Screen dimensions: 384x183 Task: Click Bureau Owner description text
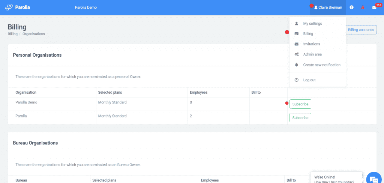[78, 165]
